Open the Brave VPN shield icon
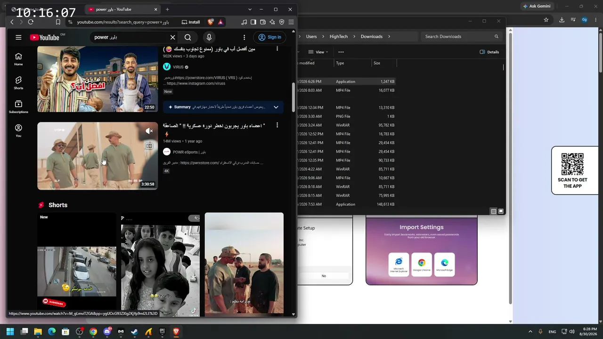 coord(282,22)
